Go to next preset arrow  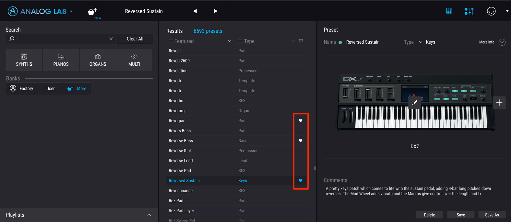click(x=215, y=11)
